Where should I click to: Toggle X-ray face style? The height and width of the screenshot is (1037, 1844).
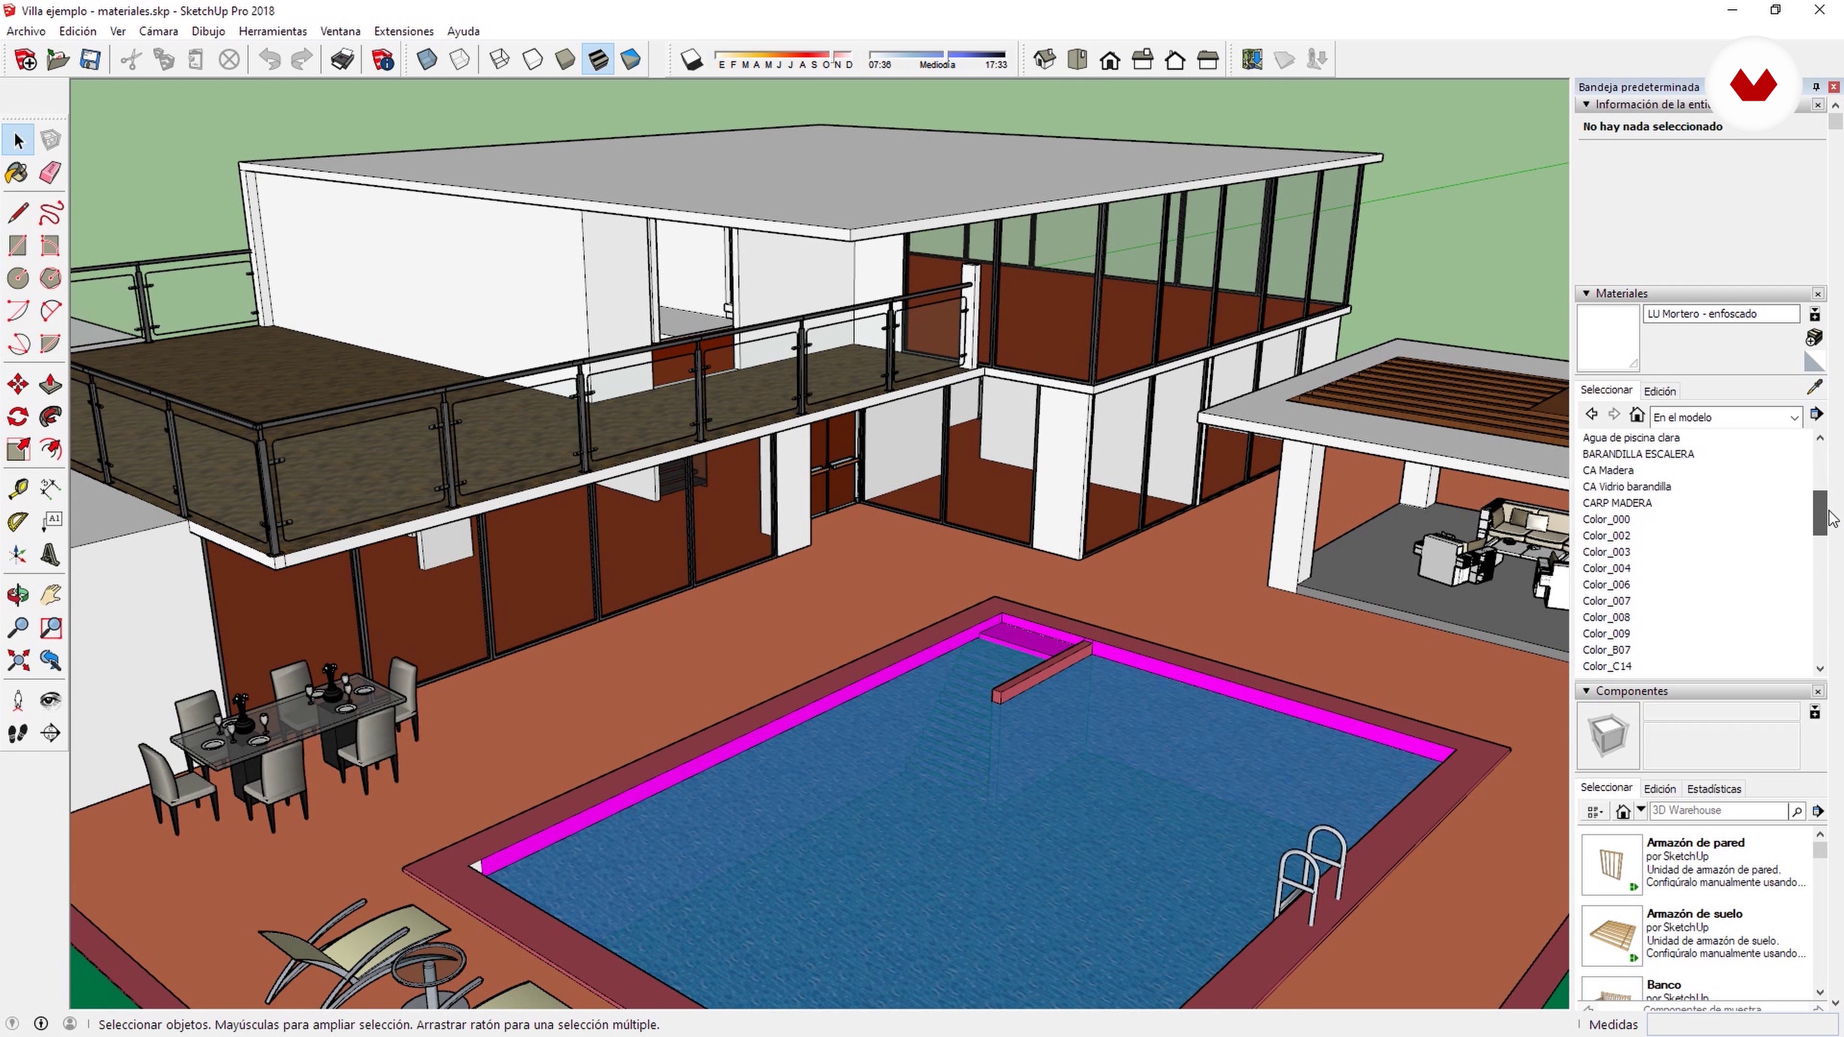pyautogui.click(x=426, y=60)
